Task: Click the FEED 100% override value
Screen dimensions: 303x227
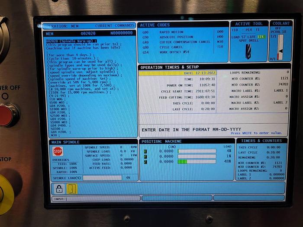Action: (x=73, y=164)
